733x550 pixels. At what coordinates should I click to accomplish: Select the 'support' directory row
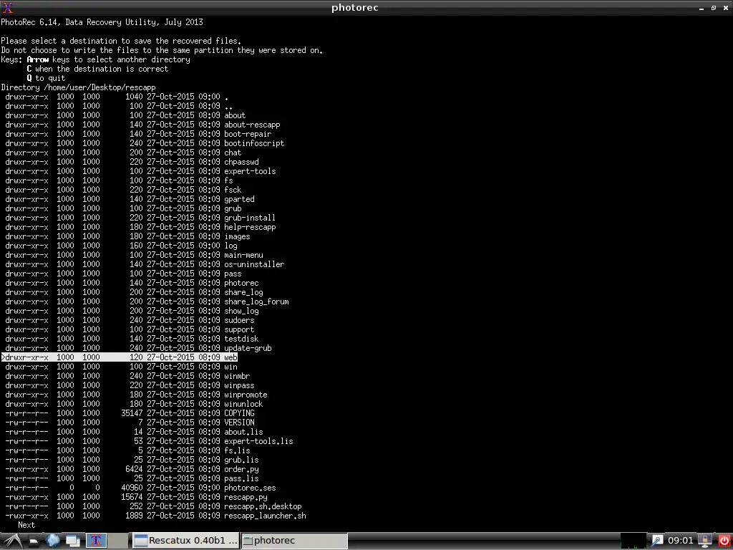tap(130, 329)
